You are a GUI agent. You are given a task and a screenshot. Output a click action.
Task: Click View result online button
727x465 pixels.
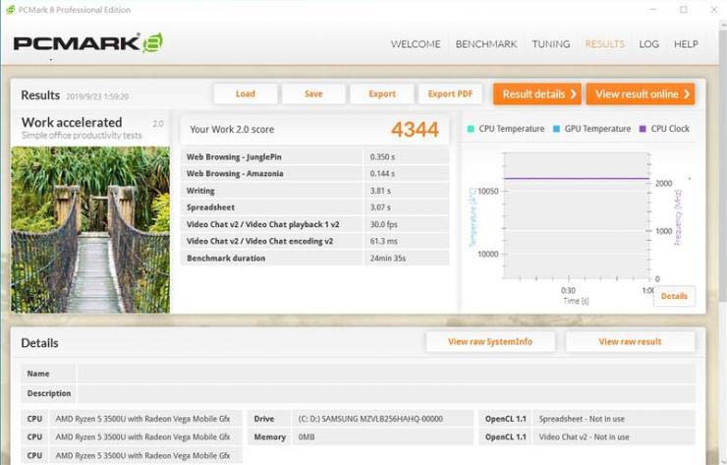(x=641, y=94)
